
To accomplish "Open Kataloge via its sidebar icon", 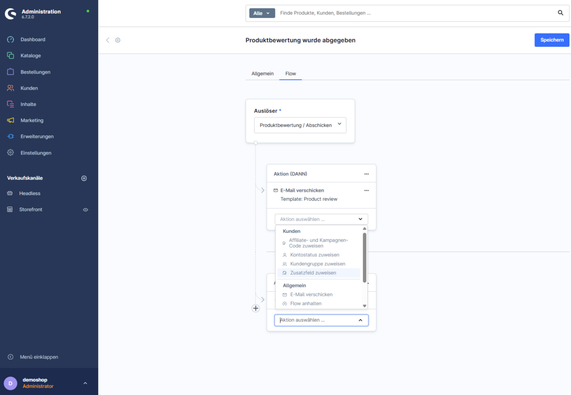I will click(10, 56).
